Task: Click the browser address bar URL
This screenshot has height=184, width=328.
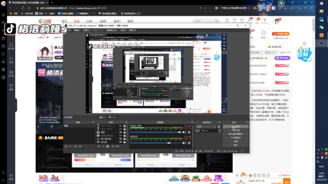Action: [x=88, y=8]
